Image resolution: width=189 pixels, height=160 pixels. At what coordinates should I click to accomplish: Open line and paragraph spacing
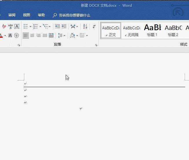tap(60, 35)
